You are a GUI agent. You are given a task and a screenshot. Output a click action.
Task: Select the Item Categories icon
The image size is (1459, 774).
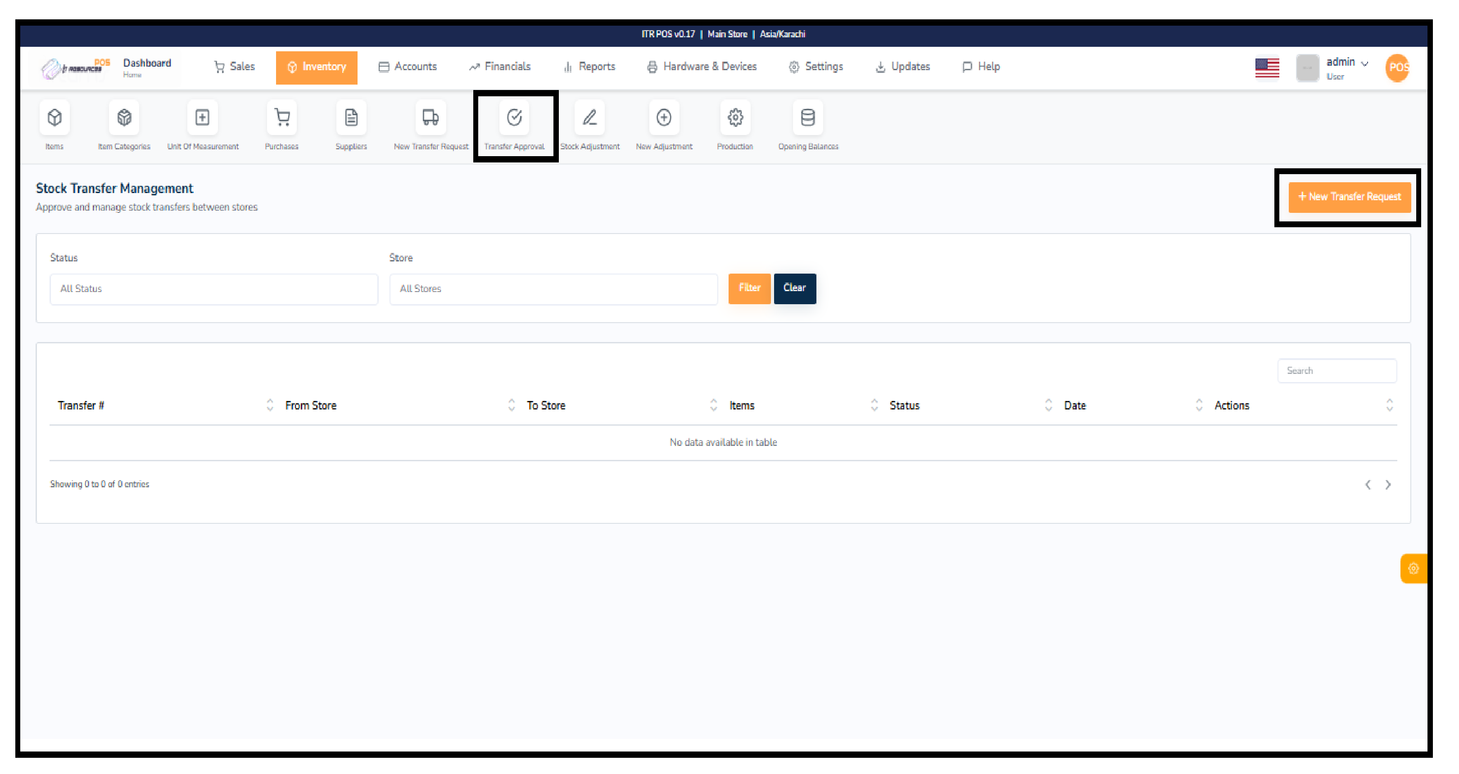123,121
